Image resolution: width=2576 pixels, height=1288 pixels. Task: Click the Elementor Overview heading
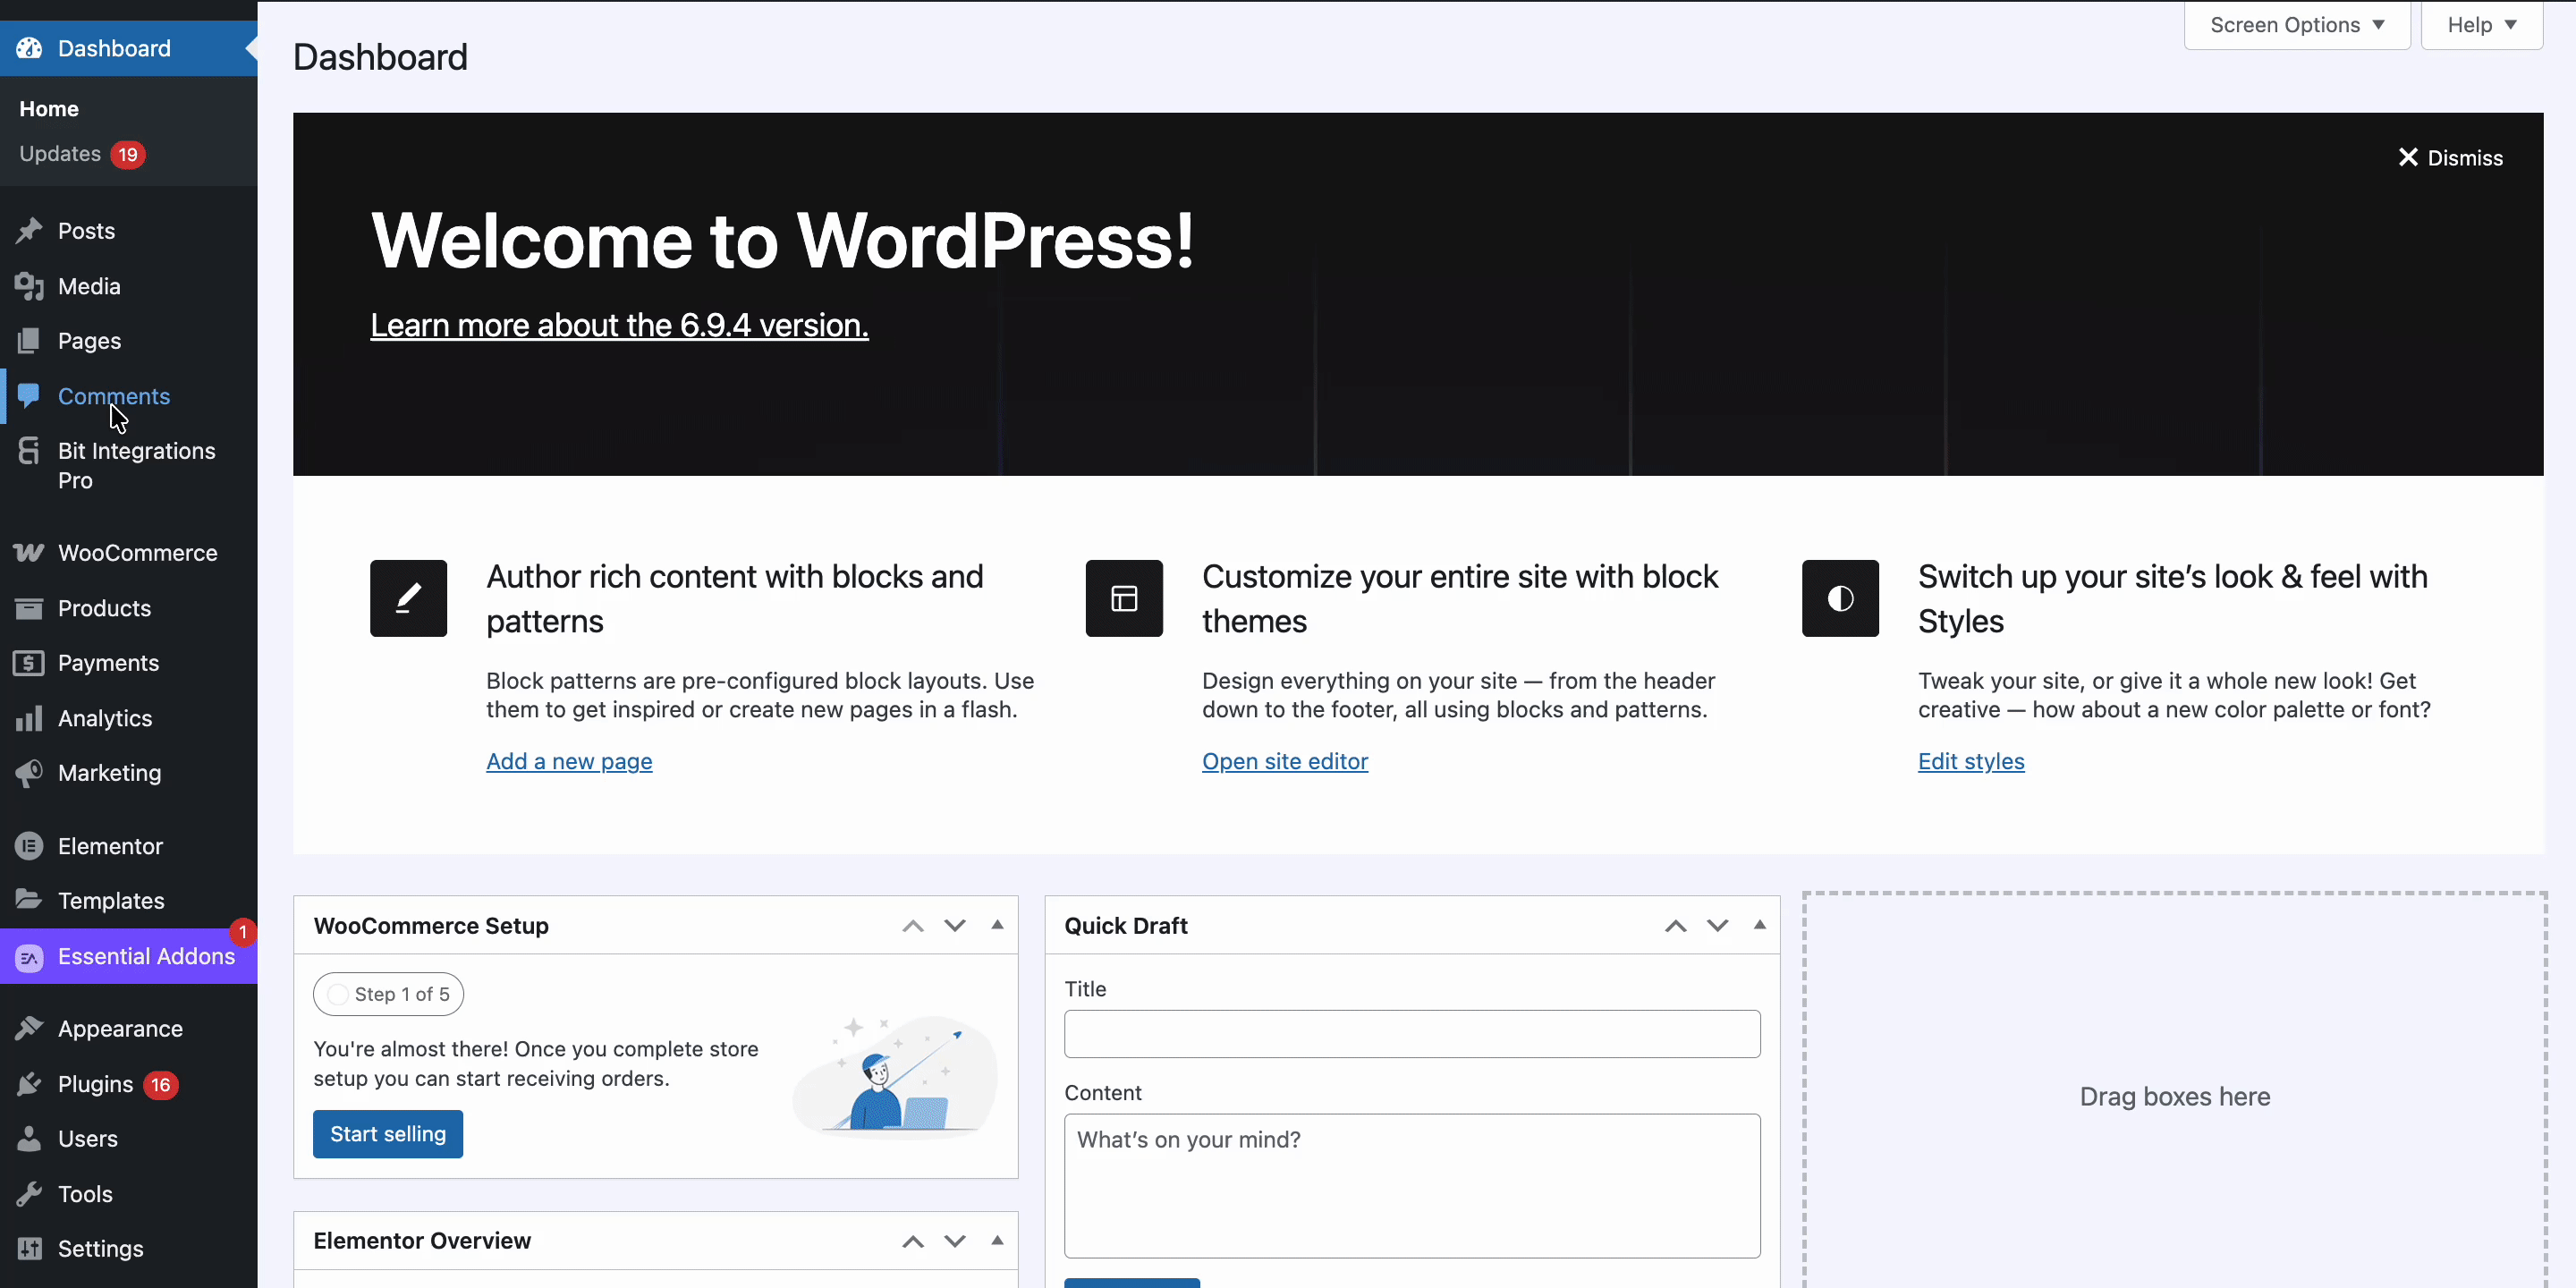pos(422,1241)
